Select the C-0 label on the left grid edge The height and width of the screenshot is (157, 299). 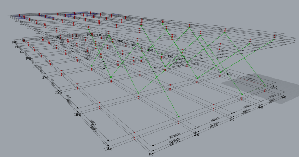(x=59, y=93)
